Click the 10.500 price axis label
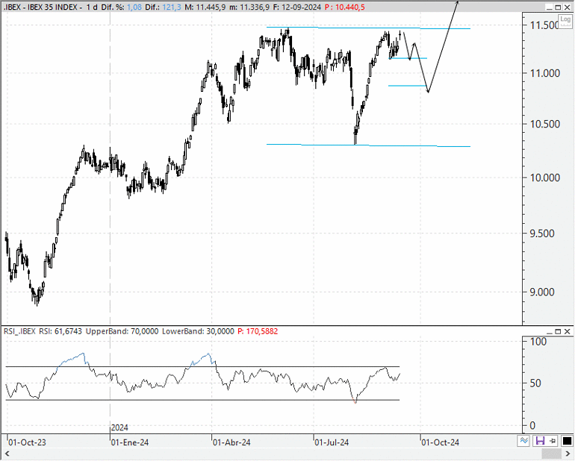 tap(545, 124)
